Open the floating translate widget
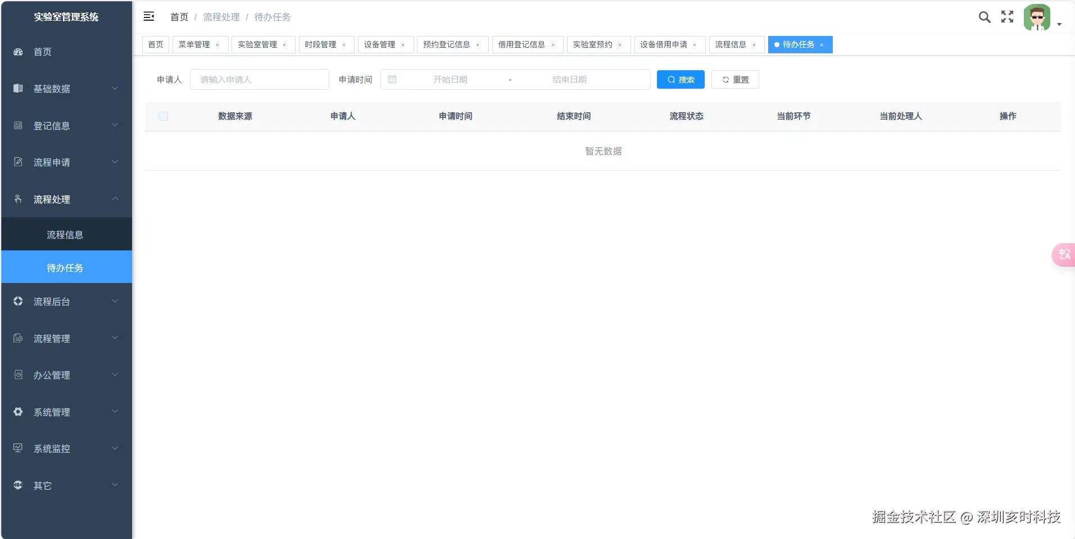Viewport: 1075px width, 539px height. (1064, 255)
